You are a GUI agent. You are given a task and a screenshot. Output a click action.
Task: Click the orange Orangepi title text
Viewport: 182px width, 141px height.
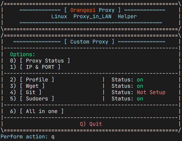[x=83, y=10]
